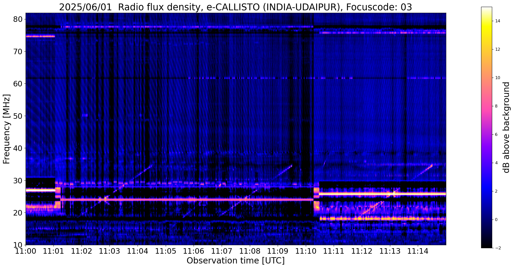The width and height of the screenshot is (514, 268).
Task: Click the colorbar tick value 2
Action: pyautogui.click(x=496, y=191)
